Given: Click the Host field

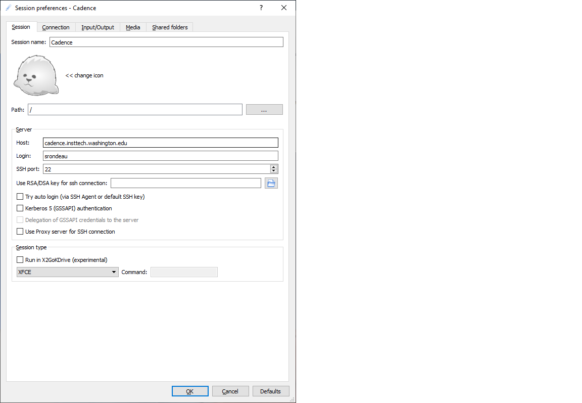Looking at the screenshot, I should tap(160, 143).
